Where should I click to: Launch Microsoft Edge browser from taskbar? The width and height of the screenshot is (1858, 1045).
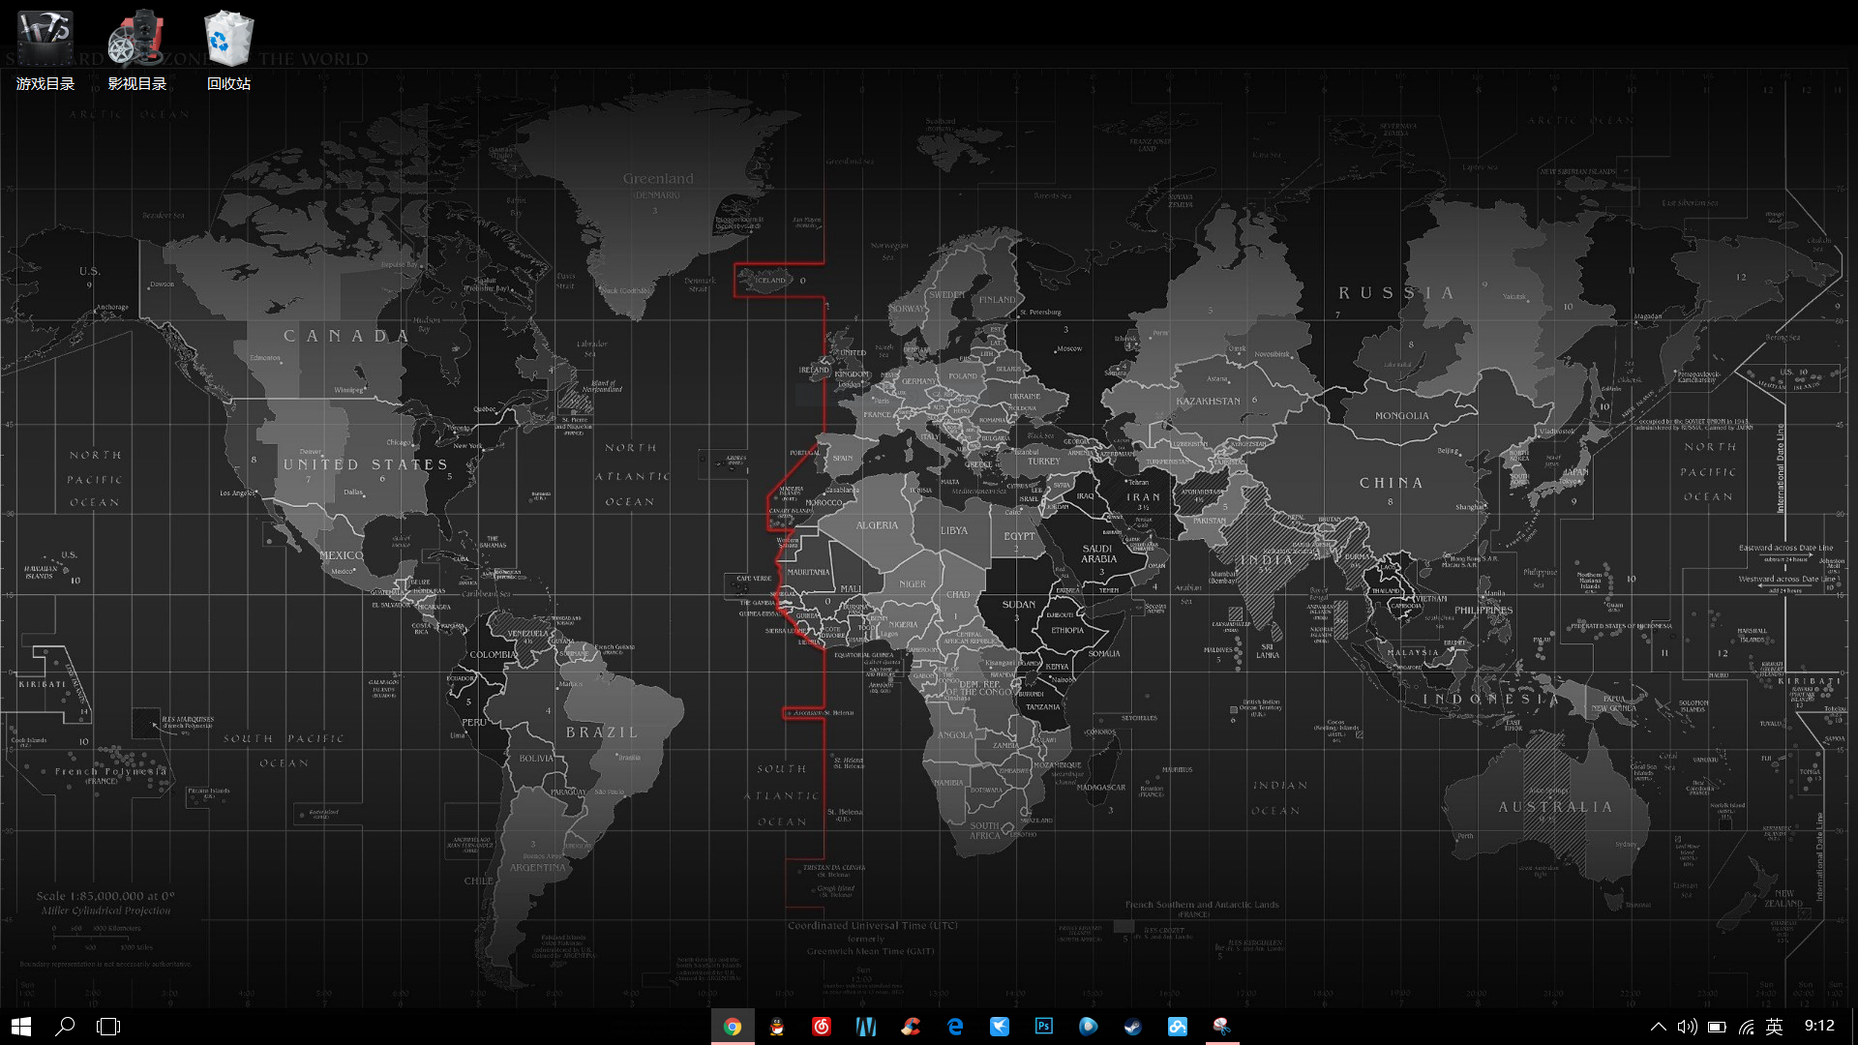(x=955, y=1027)
